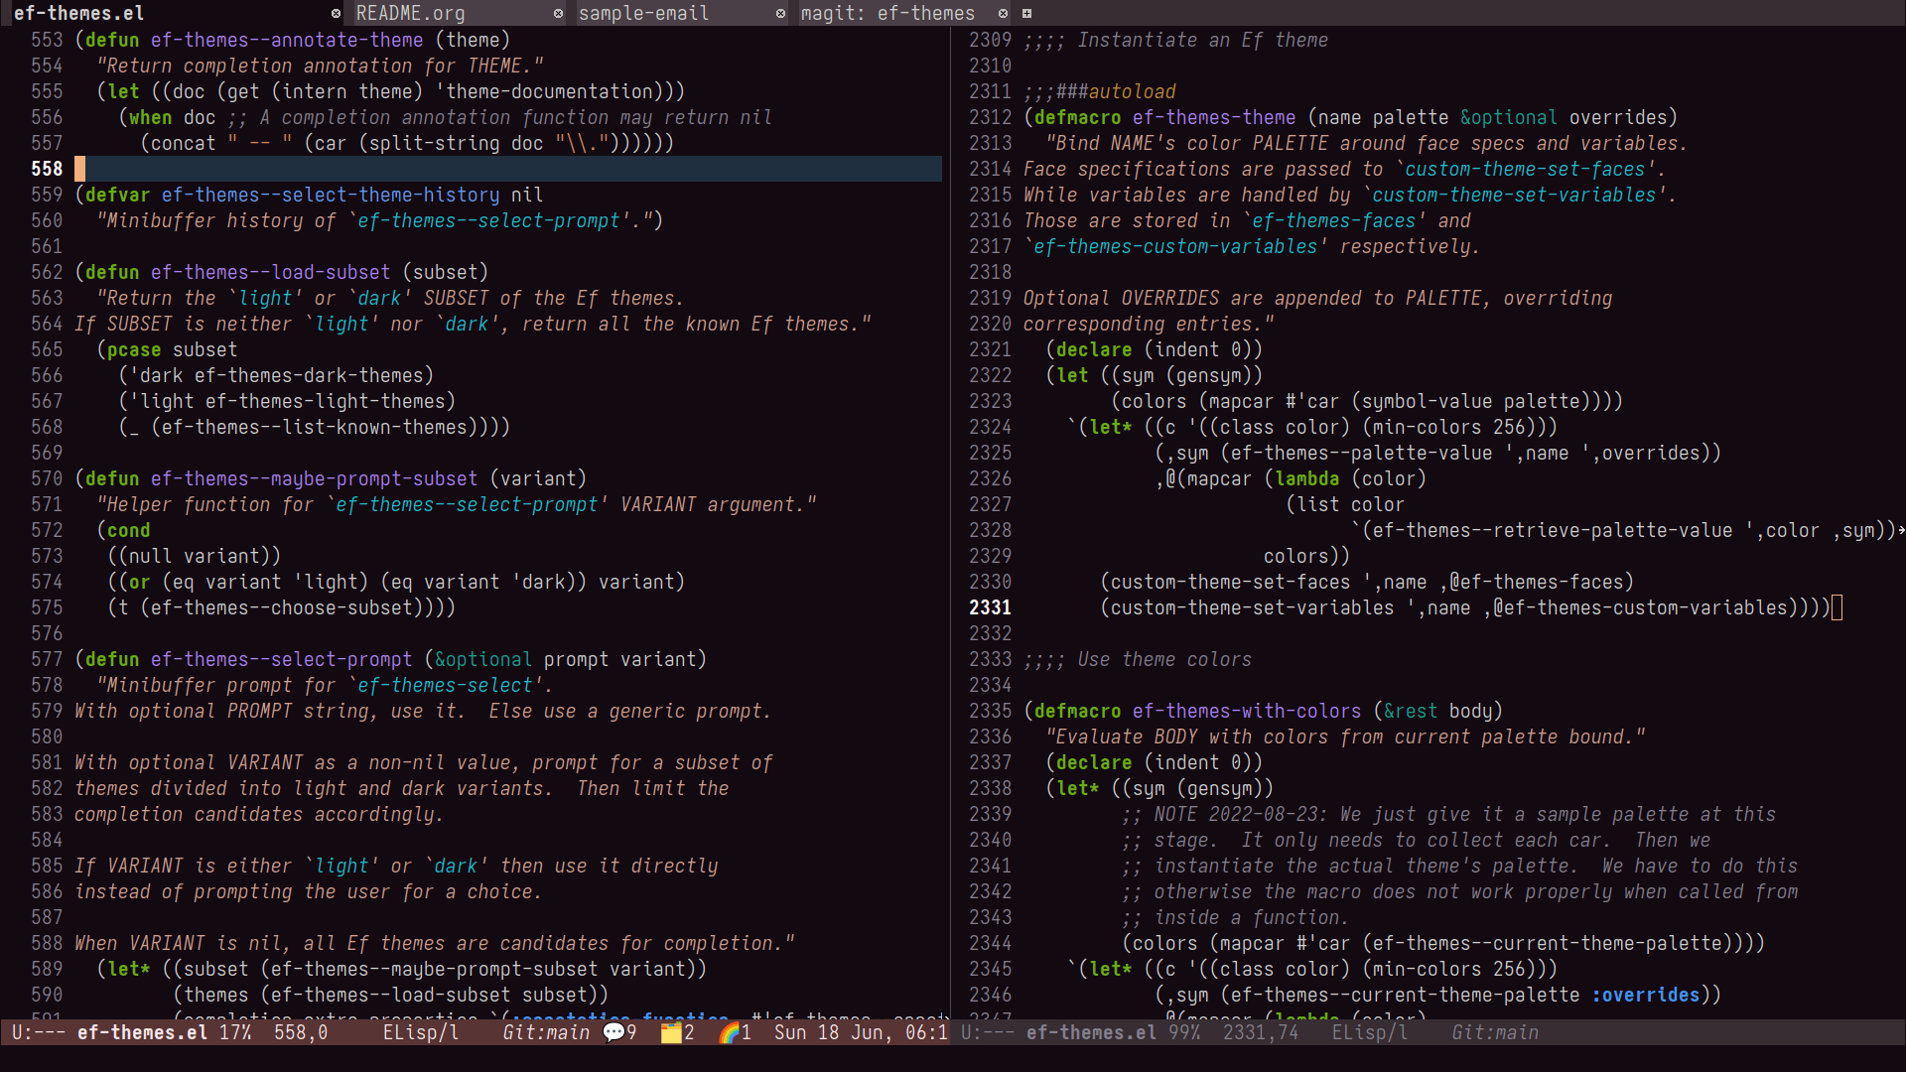Click :overrides keyword on line 2346

(1645, 995)
